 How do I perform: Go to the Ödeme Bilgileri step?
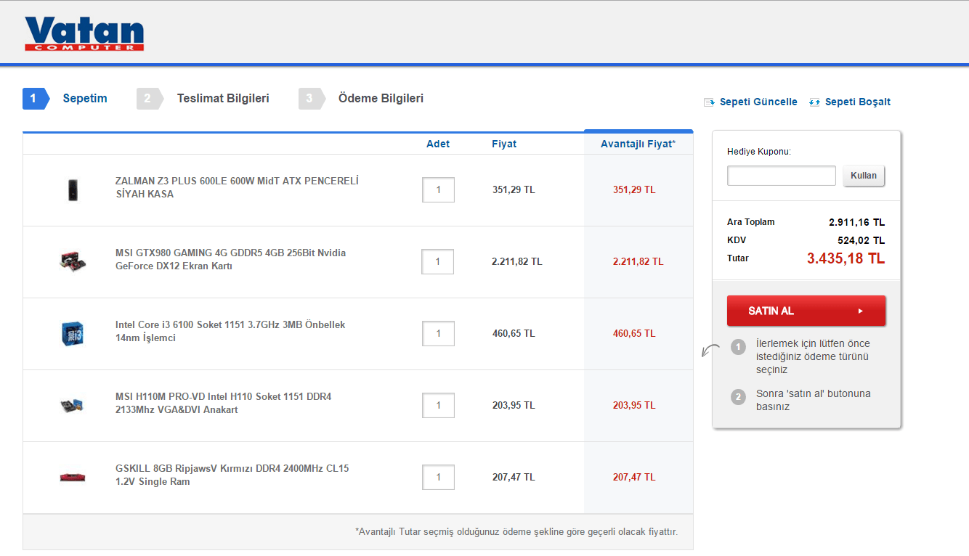pyautogui.click(x=380, y=99)
